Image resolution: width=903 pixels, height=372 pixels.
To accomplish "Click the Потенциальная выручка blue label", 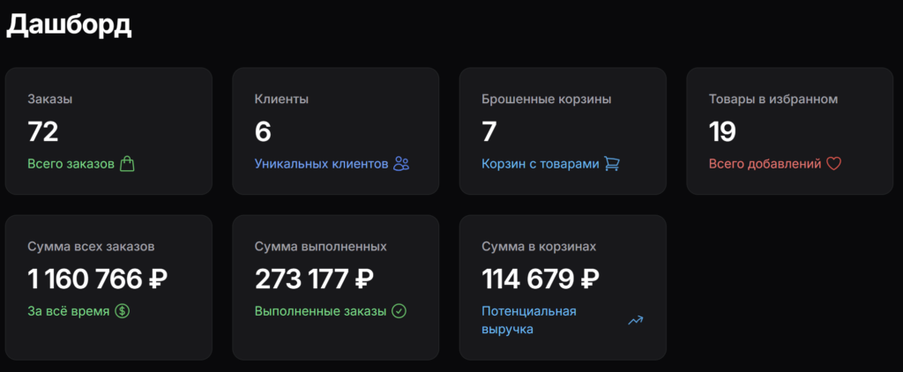I will coord(529,320).
